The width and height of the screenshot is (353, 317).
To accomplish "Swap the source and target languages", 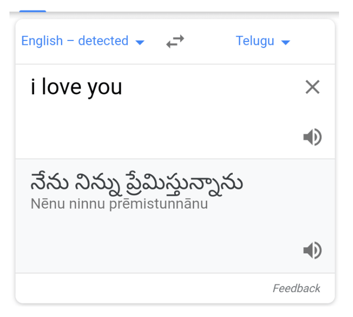I will tap(175, 42).
